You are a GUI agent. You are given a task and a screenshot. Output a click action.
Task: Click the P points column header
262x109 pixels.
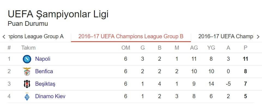click(x=245, y=48)
